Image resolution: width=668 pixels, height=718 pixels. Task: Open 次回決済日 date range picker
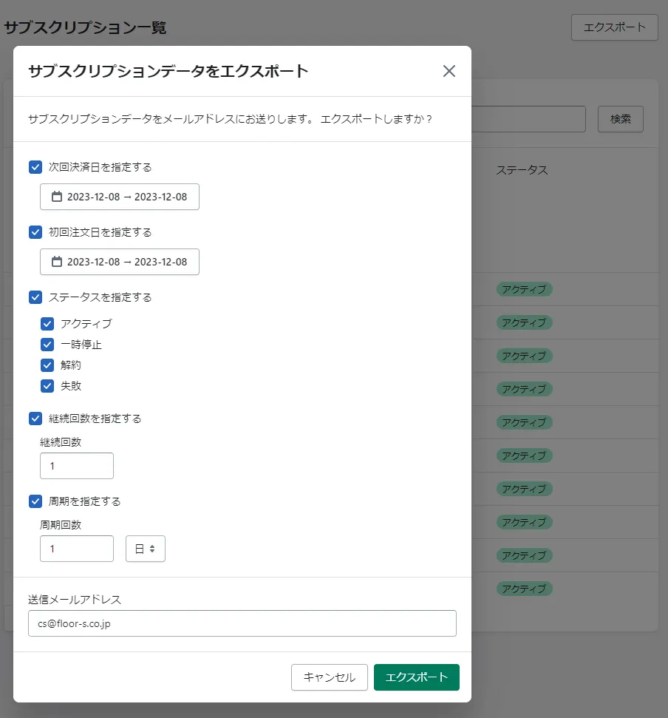(x=126, y=197)
